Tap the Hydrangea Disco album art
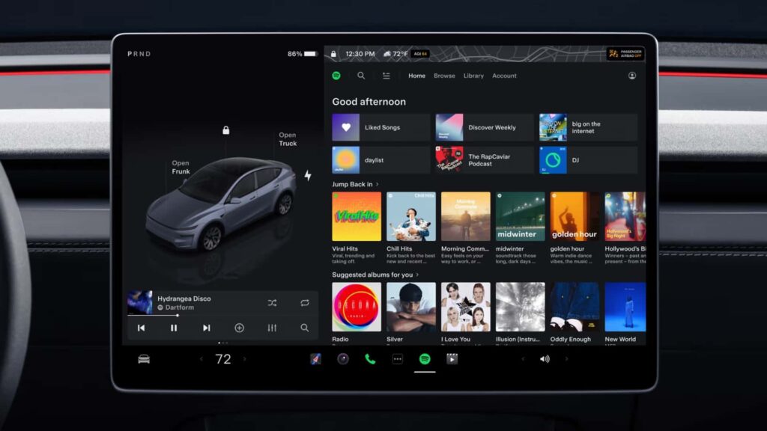Image resolution: width=767 pixels, height=431 pixels. pyautogui.click(x=140, y=302)
